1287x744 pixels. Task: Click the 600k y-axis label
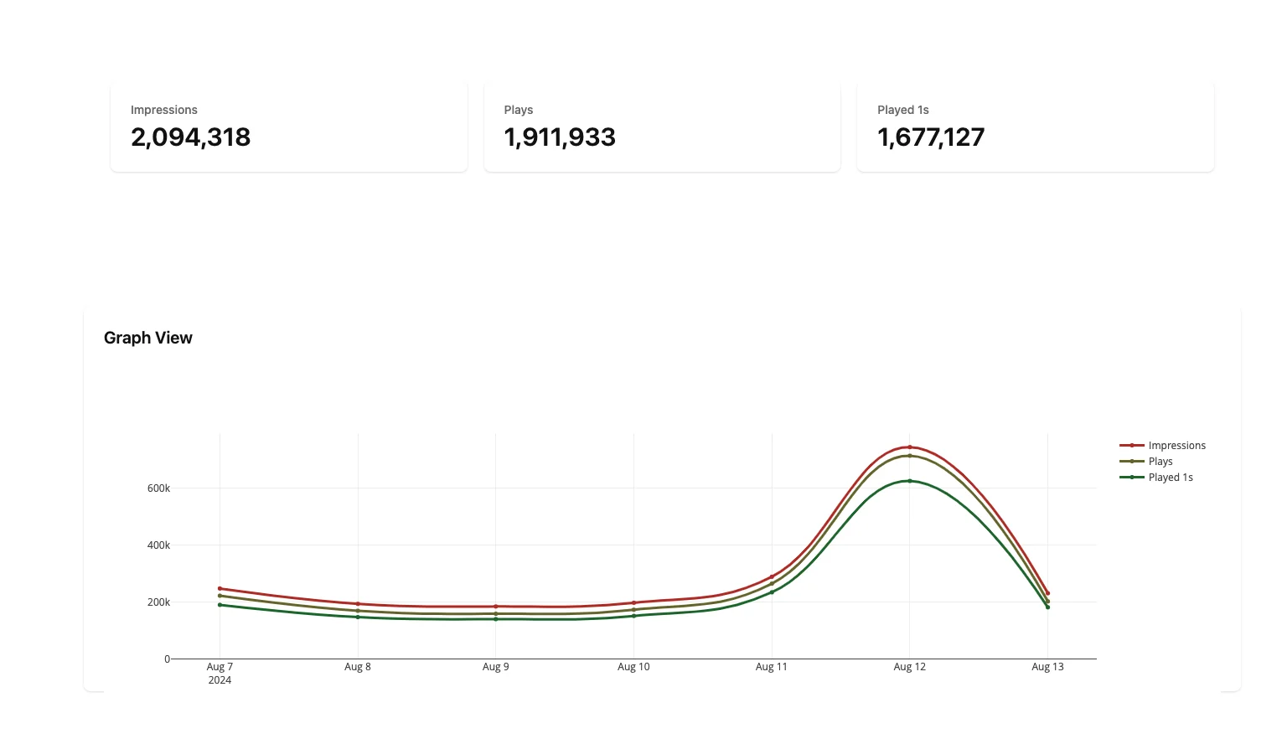click(158, 488)
